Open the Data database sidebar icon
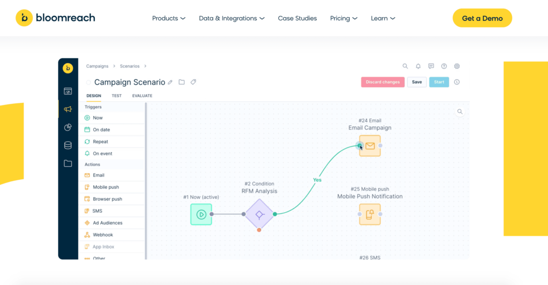Image resolution: width=548 pixels, height=285 pixels. click(x=68, y=145)
